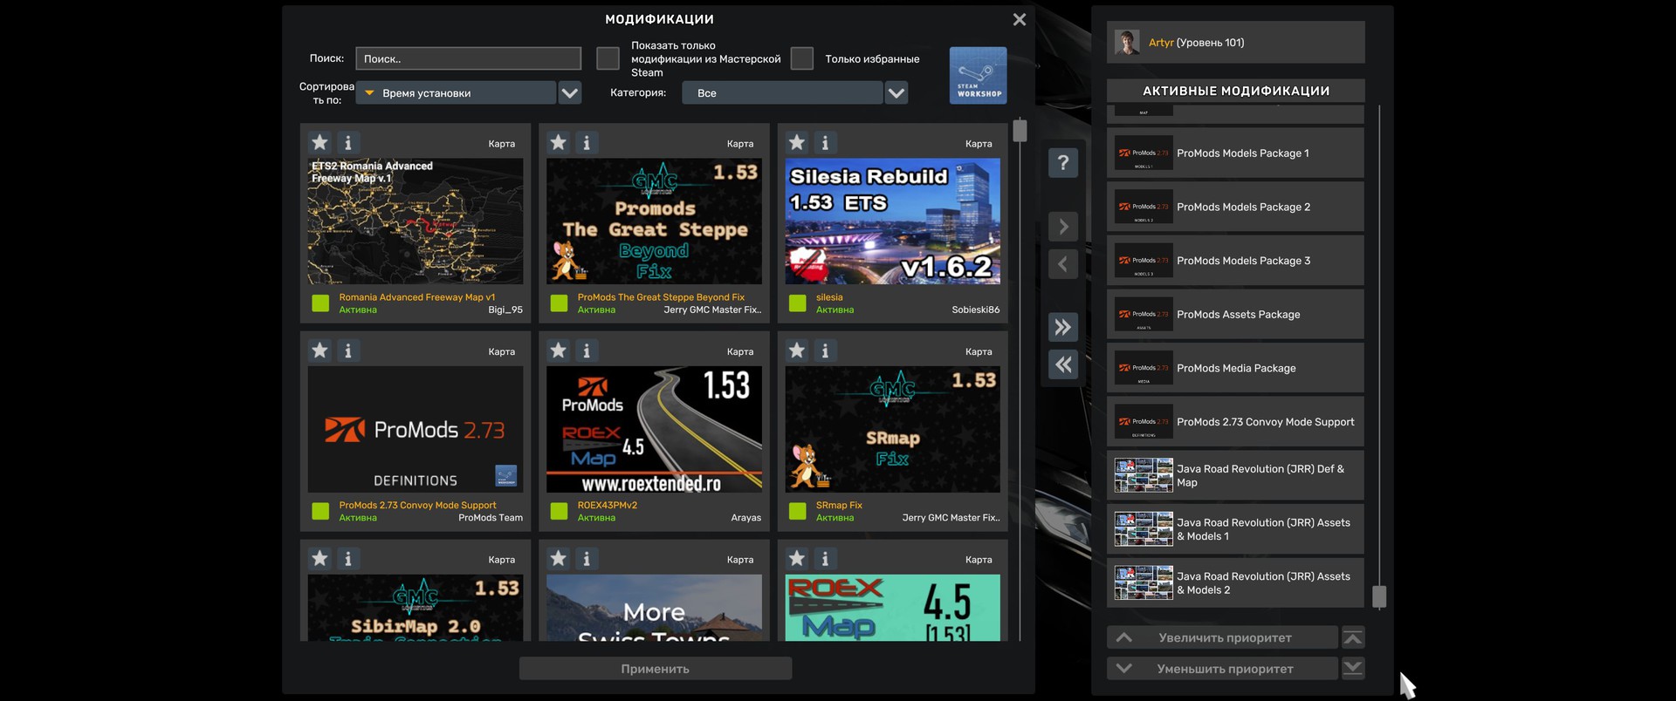Favorite ProMods The Great Steppe Beyond Fix
The height and width of the screenshot is (701, 1676).
click(559, 142)
